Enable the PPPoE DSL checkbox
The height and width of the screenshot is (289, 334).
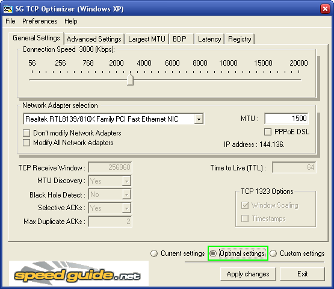pos(268,132)
